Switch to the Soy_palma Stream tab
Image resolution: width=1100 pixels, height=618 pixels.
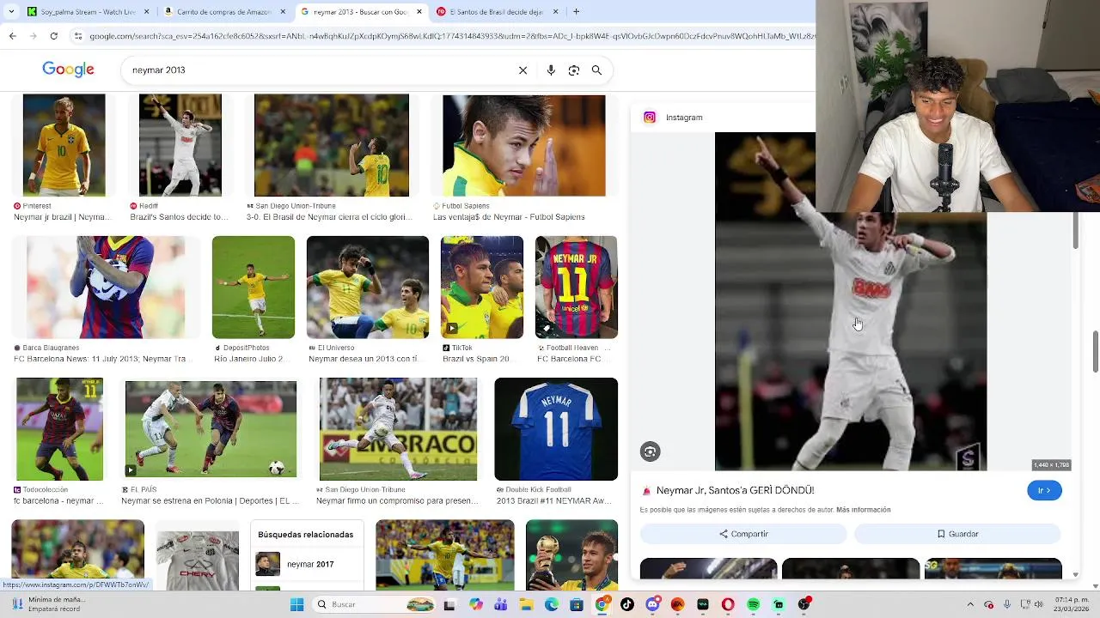pos(89,12)
